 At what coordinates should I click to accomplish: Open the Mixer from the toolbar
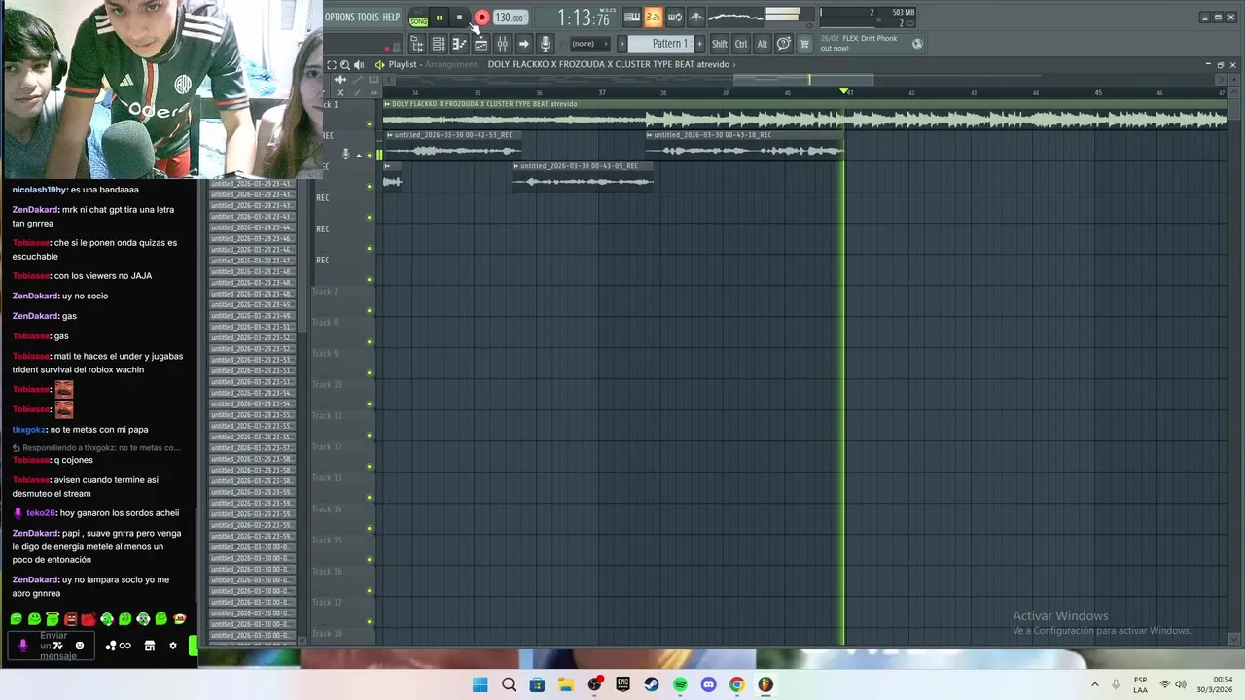click(x=502, y=44)
